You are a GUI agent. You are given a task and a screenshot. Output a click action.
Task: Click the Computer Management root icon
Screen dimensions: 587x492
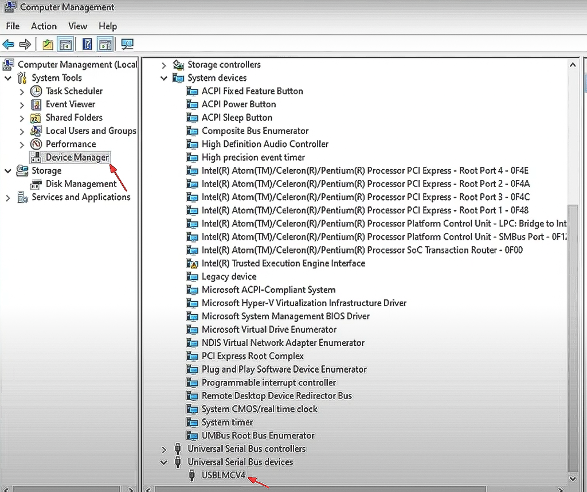pyautogui.click(x=8, y=65)
